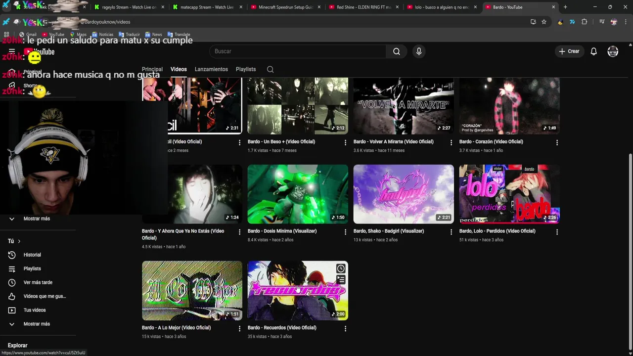
Task: Open the browser extensions puzzle icon
Action: (584, 22)
